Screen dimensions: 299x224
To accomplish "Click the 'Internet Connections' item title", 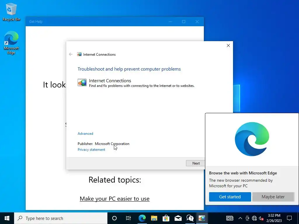I will point(110,80).
